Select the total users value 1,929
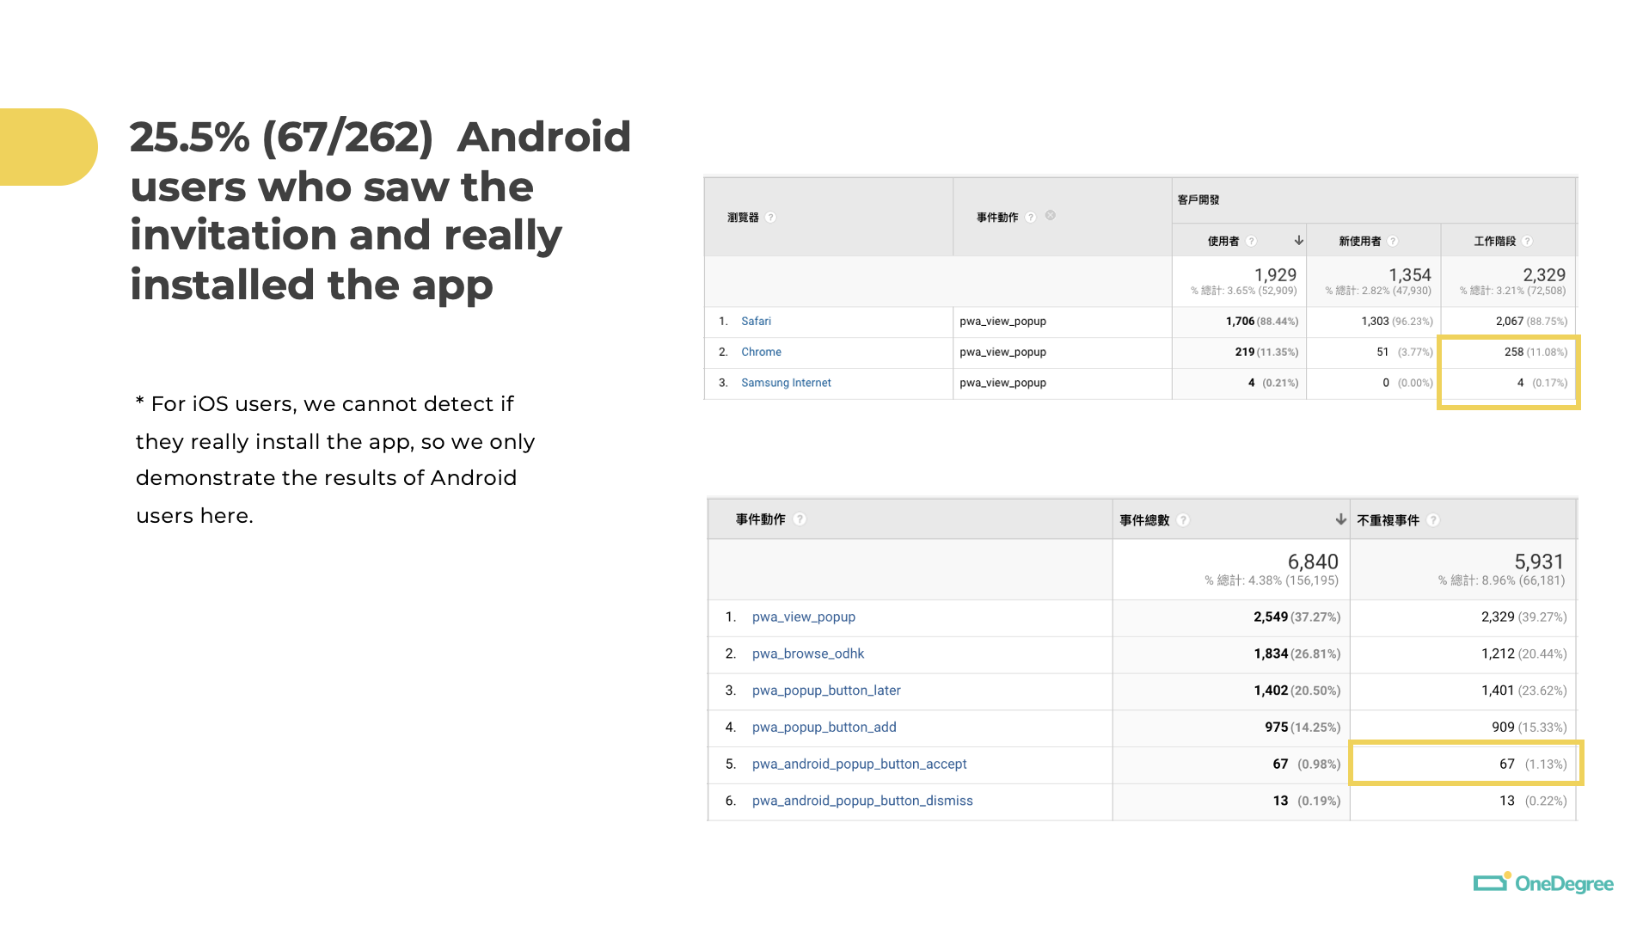 (1275, 275)
